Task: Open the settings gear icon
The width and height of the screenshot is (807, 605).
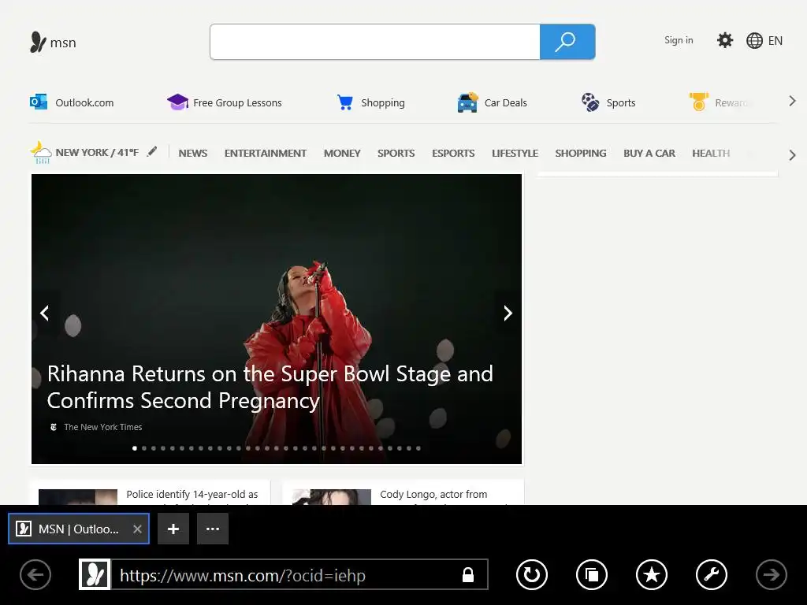Action: (725, 40)
